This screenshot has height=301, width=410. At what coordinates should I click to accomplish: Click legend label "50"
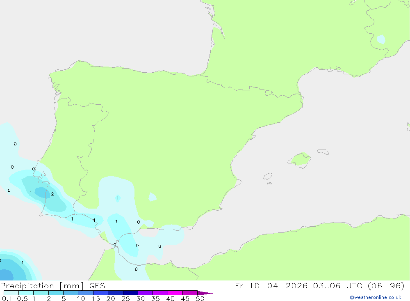[200, 299]
